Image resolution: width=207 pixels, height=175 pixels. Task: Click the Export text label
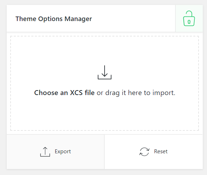[x=63, y=152]
